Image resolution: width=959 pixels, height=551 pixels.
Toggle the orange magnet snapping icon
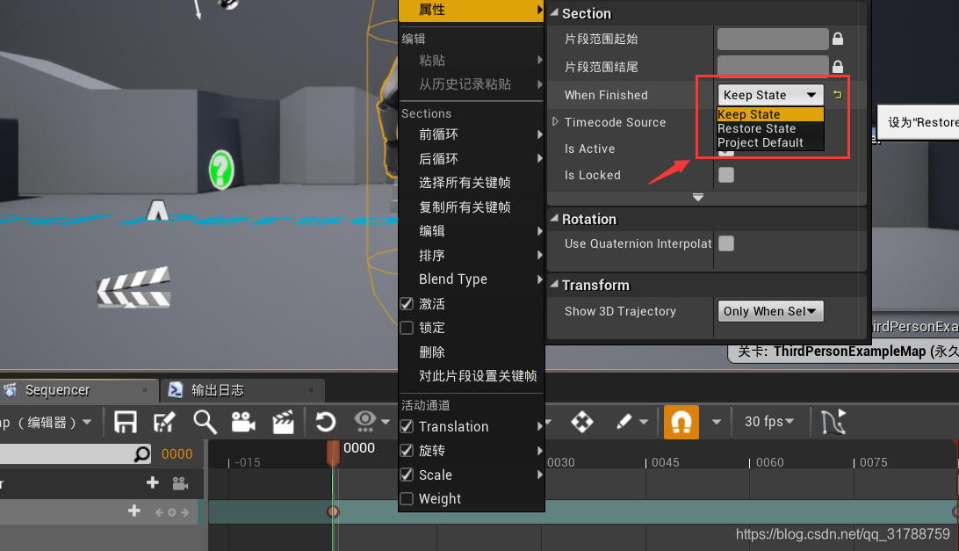pos(681,422)
